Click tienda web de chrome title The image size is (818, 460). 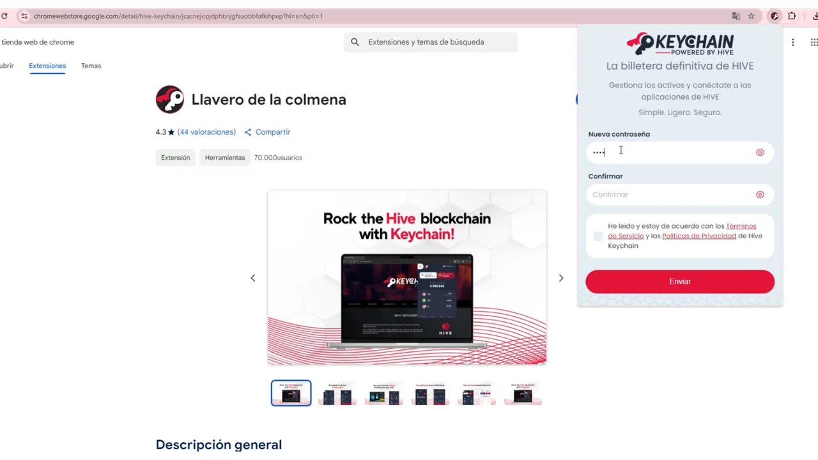[38, 42]
